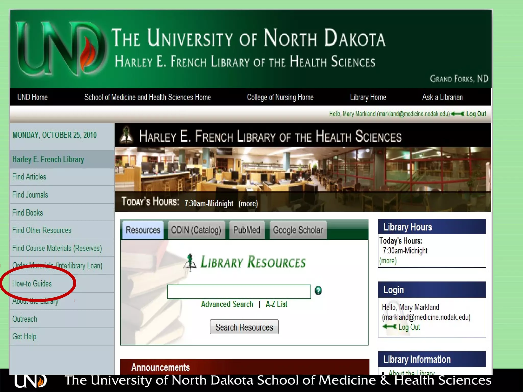Open the PubMed search tab
Image resolution: width=523 pixels, height=392 pixels.
246,230
